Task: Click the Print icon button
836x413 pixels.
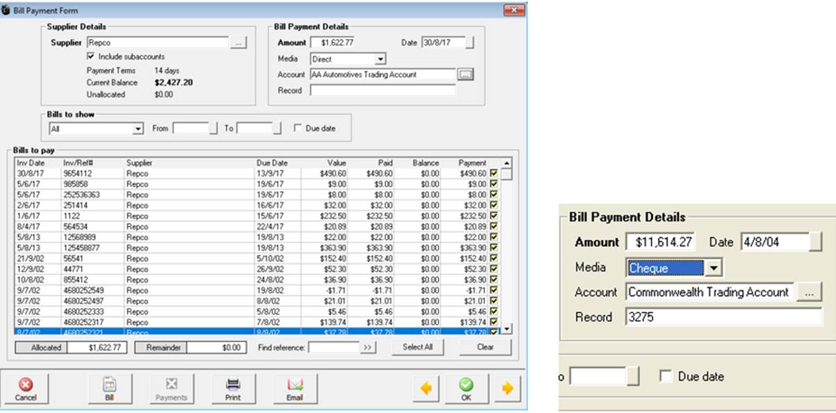Action: click(x=233, y=388)
